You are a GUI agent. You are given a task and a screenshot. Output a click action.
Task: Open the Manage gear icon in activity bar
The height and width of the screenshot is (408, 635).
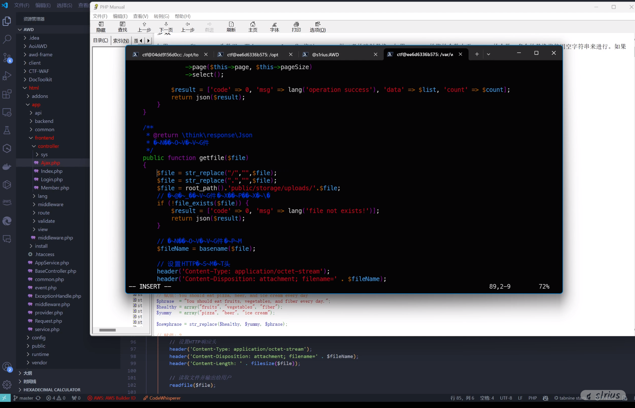pyautogui.click(x=7, y=385)
